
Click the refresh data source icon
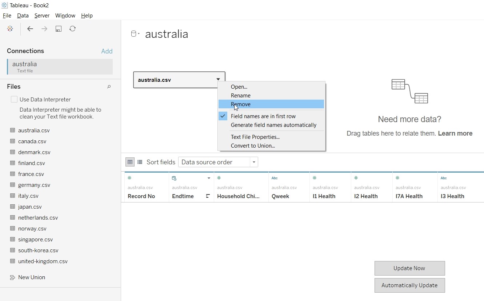[72, 29]
